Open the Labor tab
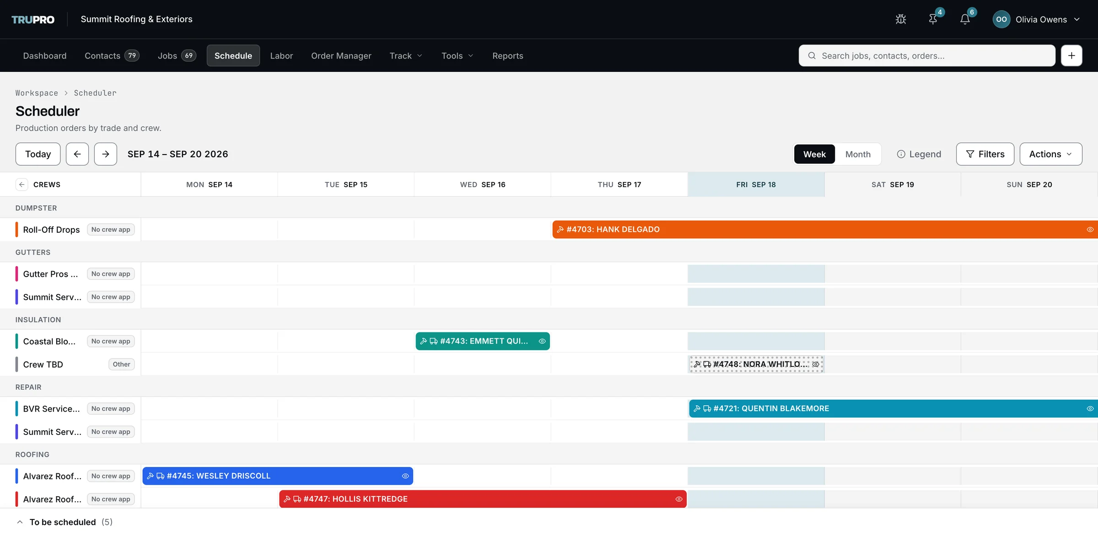The width and height of the screenshot is (1098, 536). click(281, 55)
